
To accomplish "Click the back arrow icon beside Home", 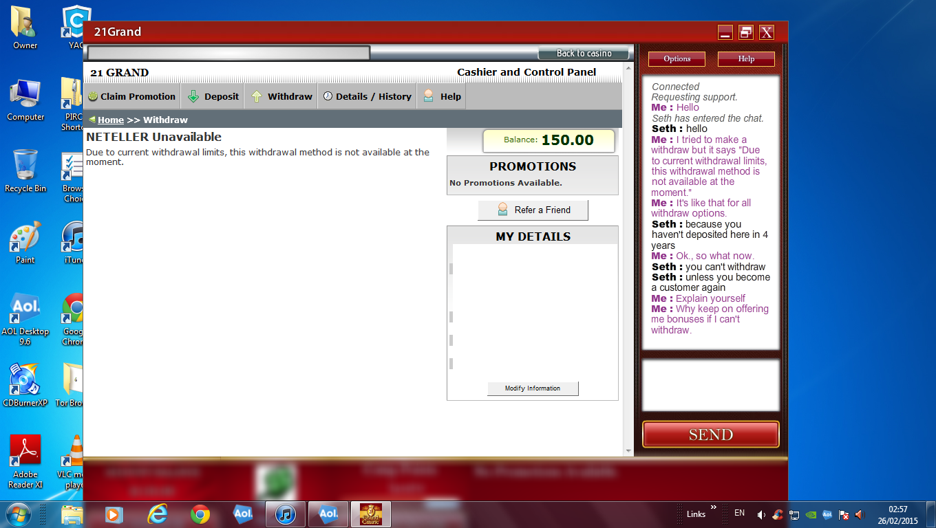I will 92,120.
